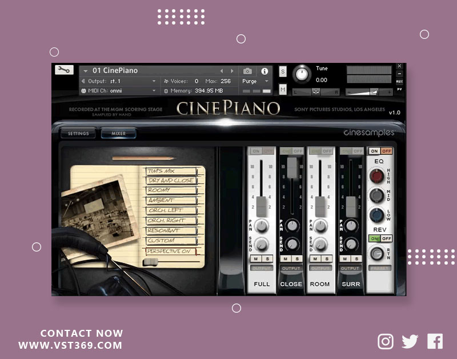Switch to the Mixer tab
The height and width of the screenshot is (359, 457).
[118, 133]
